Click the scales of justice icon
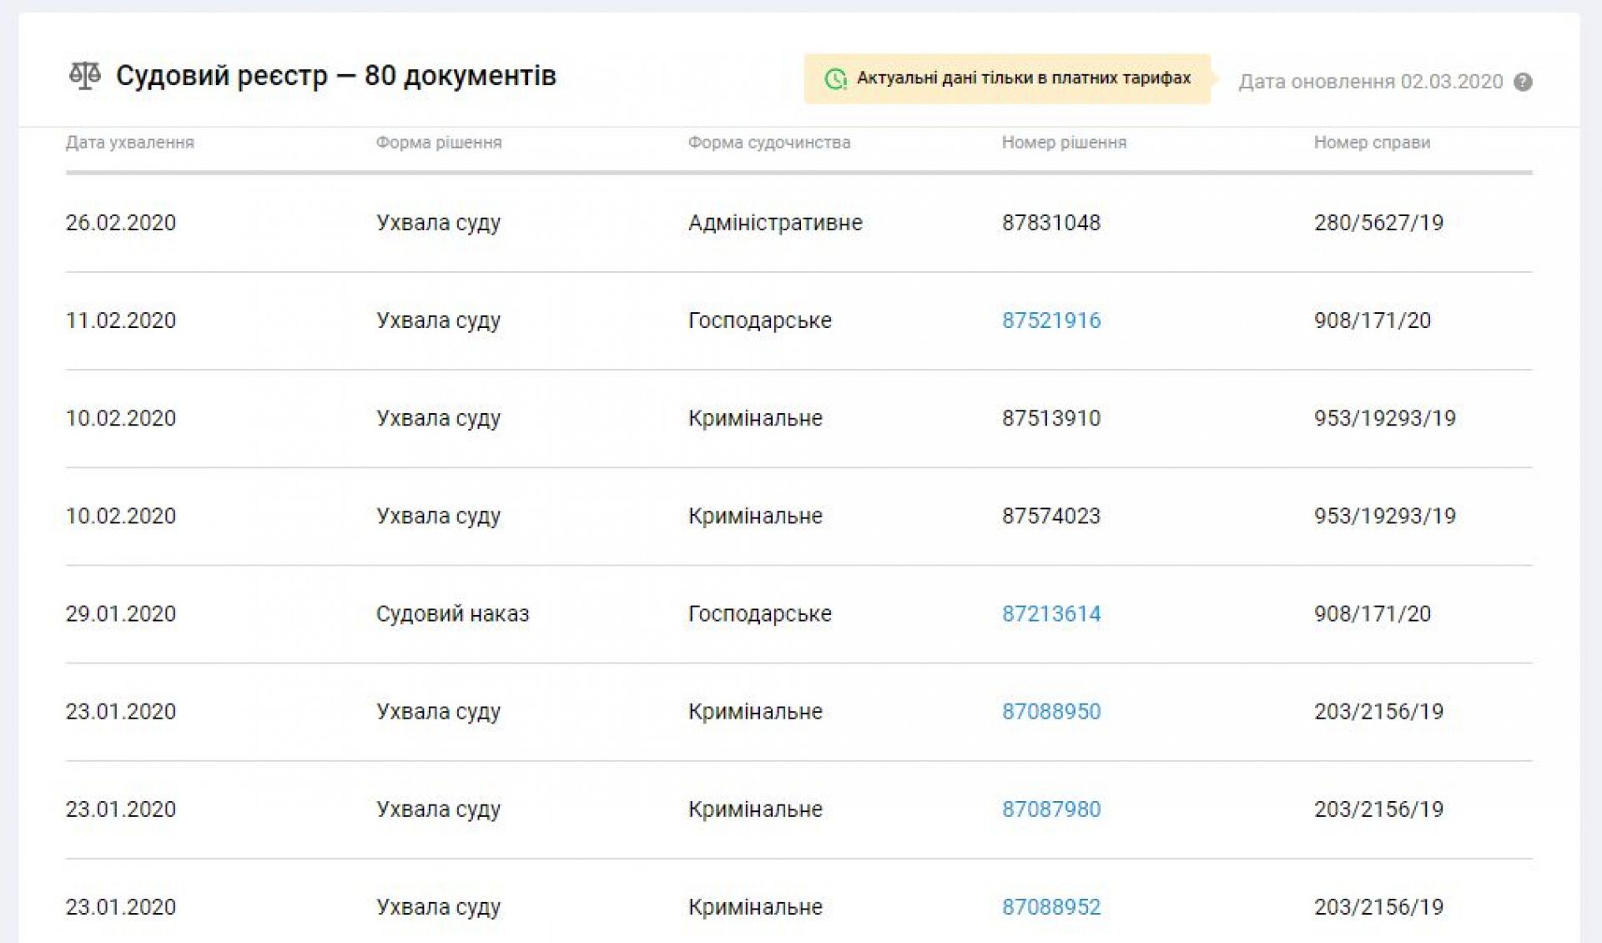 [x=84, y=76]
